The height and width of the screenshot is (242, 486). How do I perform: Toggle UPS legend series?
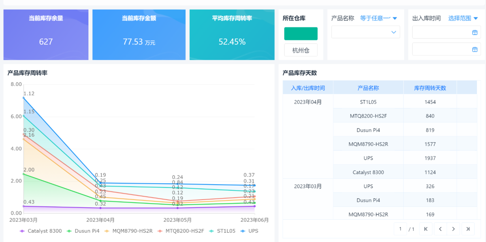pyautogui.click(x=249, y=231)
